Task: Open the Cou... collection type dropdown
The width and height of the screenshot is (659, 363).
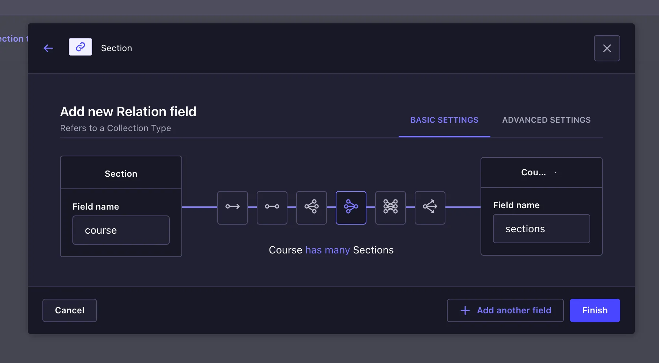Action: pyautogui.click(x=538, y=172)
